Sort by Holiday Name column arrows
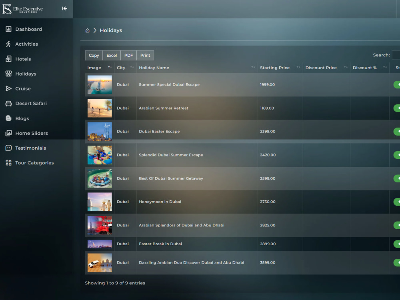This screenshot has height=300, width=400. pyautogui.click(x=253, y=67)
